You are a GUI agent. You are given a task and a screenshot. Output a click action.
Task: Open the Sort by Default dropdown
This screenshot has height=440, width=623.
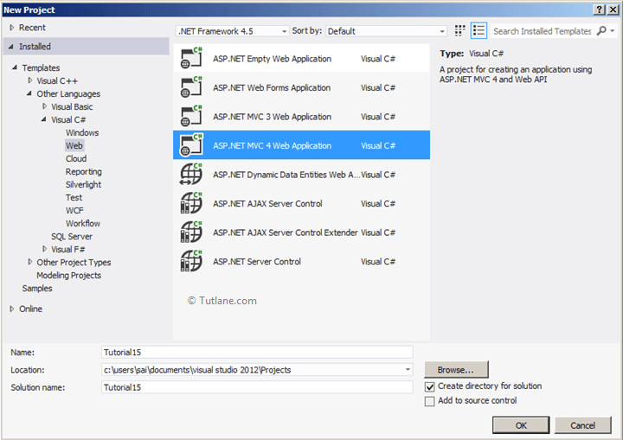(x=385, y=31)
